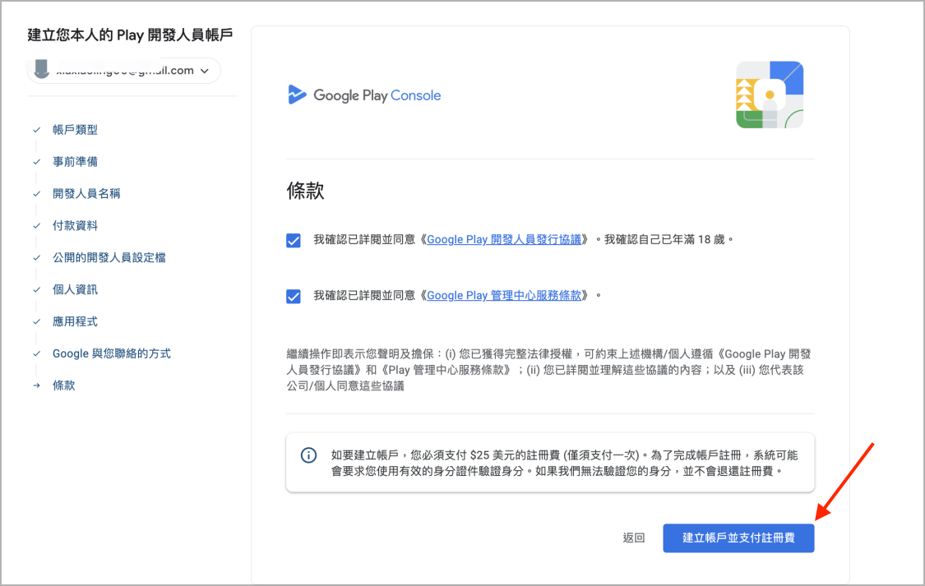Click the checkmark icon next to 個人資訊
The height and width of the screenshot is (586, 925).
36,289
